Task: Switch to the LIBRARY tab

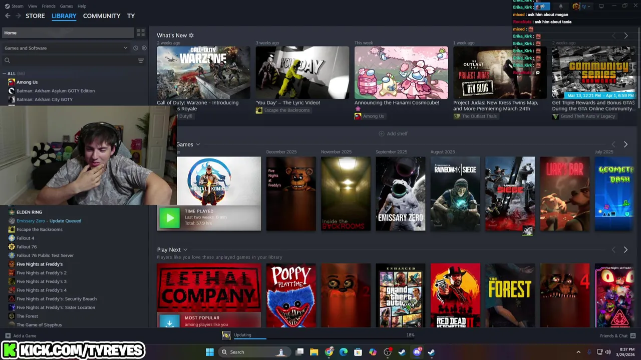Action: tap(64, 16)
